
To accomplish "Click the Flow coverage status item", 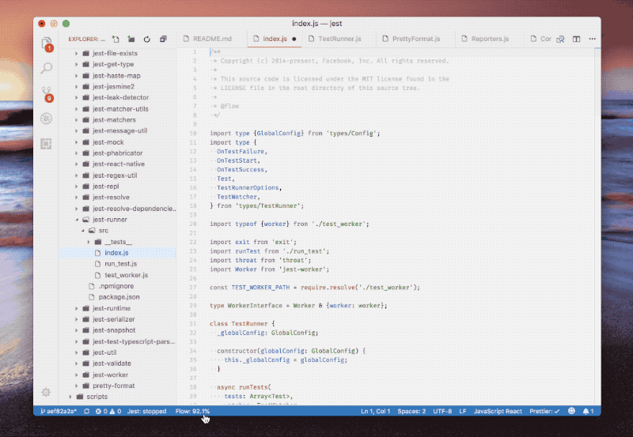I will point(192,411).
